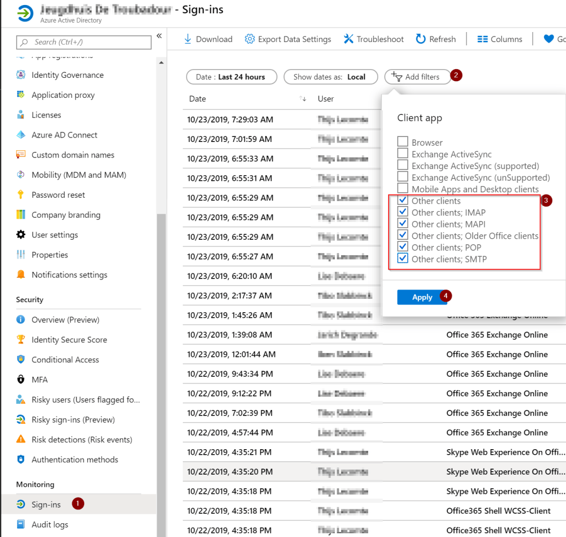Click the Columns toolbar button label
The height and width of the screenshot is (537, 566).
click(x=506, y=39)
